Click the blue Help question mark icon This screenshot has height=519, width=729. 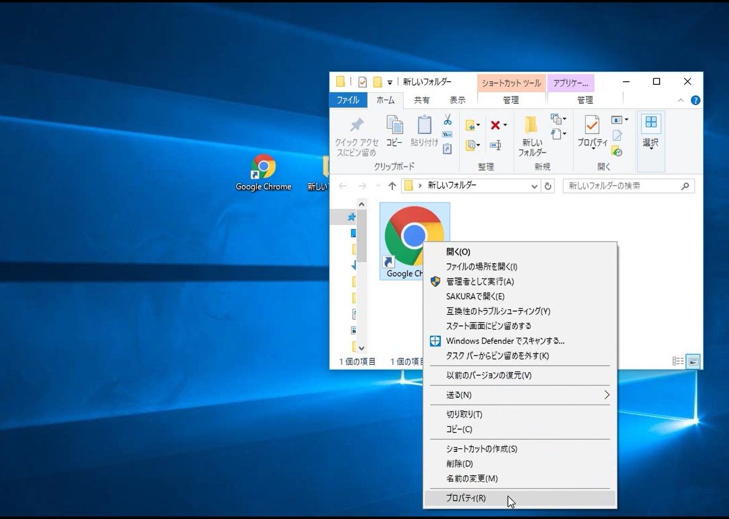click(696, 100)
